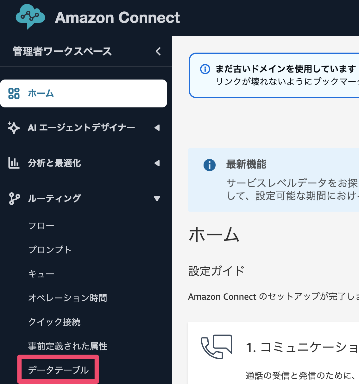The height and width of the screenshot is (384, 359).
Task: Open the データテーブル menu item
Action: coord(58,370)
